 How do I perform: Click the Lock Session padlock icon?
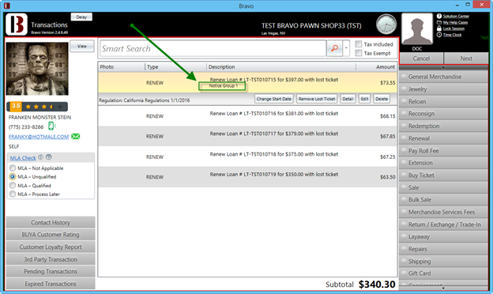439,28
